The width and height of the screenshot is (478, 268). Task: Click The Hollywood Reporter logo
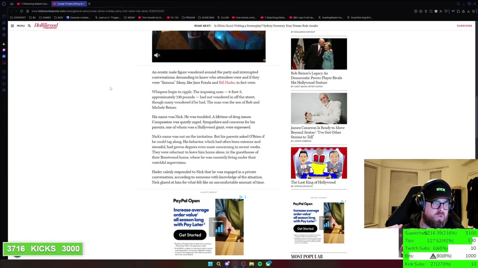click(x=46, y=26)
